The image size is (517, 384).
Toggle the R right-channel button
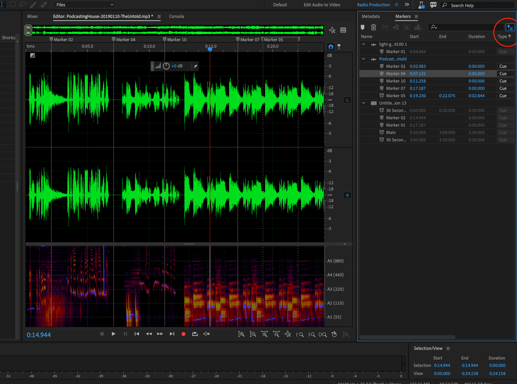[347, 195]
